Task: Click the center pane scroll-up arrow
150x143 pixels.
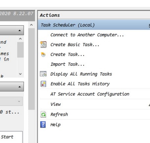Action: (x=31, y=25)
